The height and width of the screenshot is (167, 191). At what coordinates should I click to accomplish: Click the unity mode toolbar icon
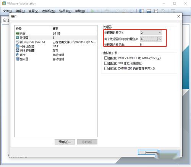163,11
